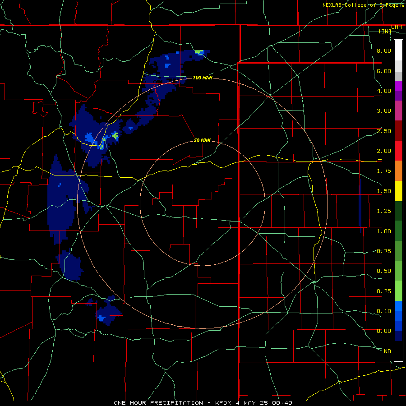The width and height of the screenshot is (406, 406).
Task: Click the 1.25 legend value
Action: pyautogui.click(x=384, y=211)
